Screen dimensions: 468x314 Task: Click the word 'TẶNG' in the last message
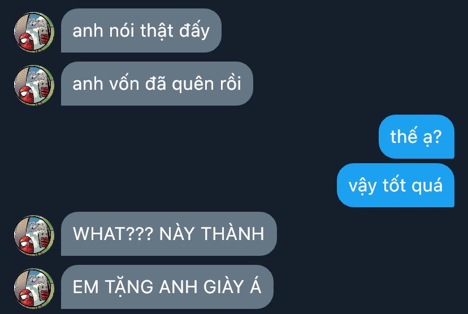[x=130, y=287]
